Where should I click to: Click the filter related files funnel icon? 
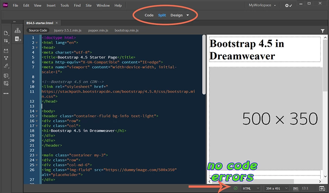pyautogui.click(x=323, y=31)
